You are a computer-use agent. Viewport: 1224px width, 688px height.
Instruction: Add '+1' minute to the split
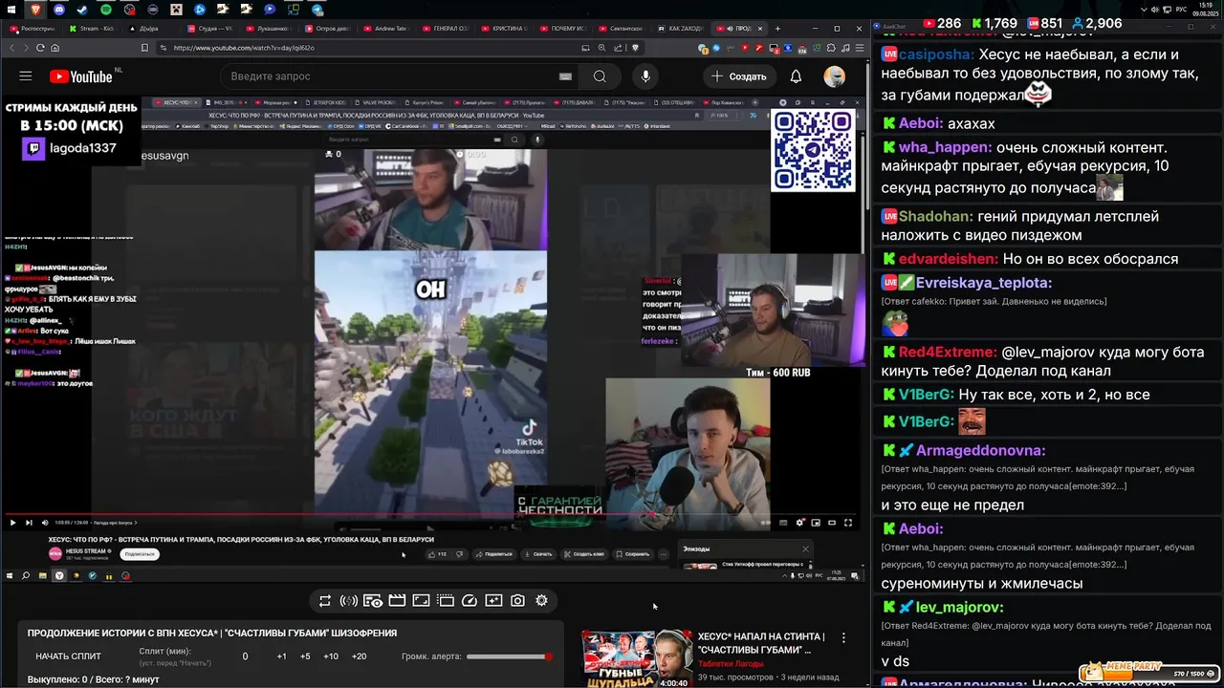point(281,656)
